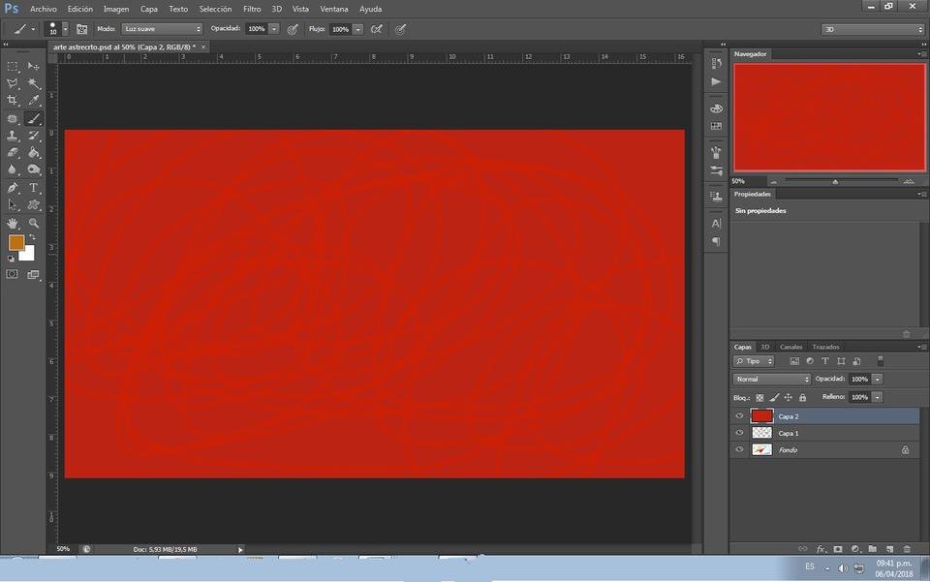Select the Eyedropper tool
Screen dimensions: 930x582
pos(34,100)
